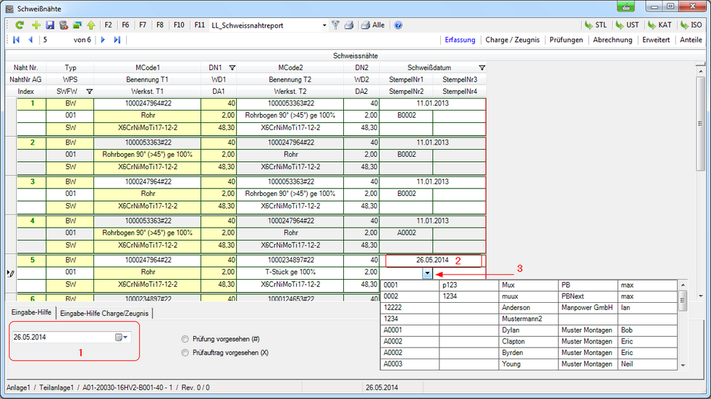This screenshot has width=711, height=399.
Task: Click the blue help question mark icon
Action: click(x=397, y=25)
